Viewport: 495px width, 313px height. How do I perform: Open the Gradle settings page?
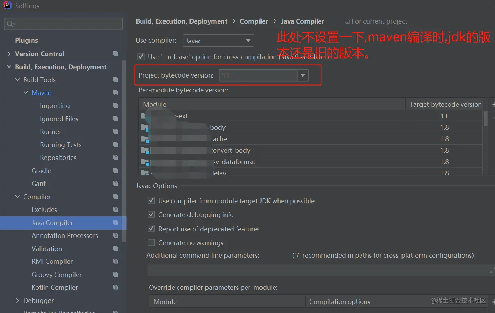(41, 171)
